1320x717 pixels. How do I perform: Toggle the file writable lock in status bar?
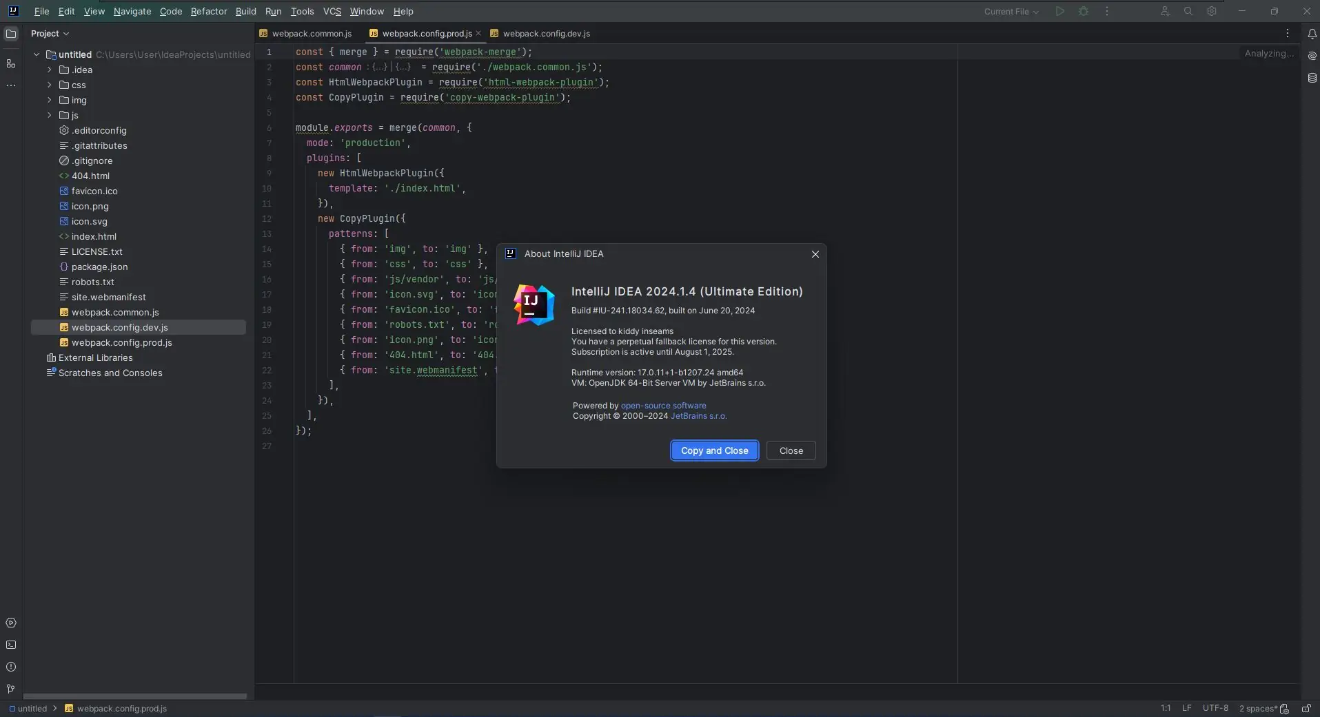(1307, 709)
